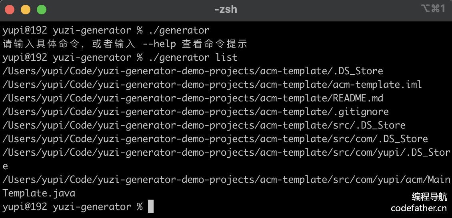452x218 pixels.
Task: Click the ⌥⌘1 shortcut indicator in title bar
Action: tap(432, 9)
